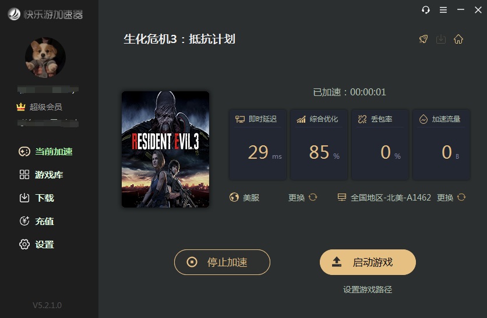The image size is (487, 318).
Task: Change game server next to 美服
Action: pyautogui.click(x=302, y=198)
